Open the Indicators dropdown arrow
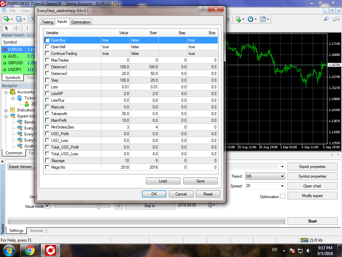Image resolution: width=342 pixels, height=257 pixels. click(x=243, y=19)
